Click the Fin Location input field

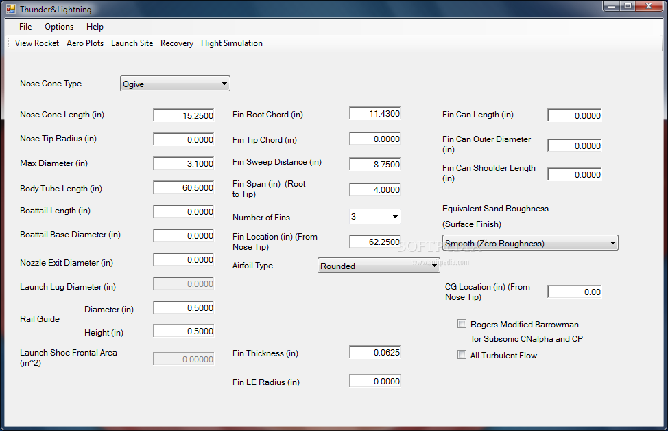pyautogui.click(x=375, y=242)
